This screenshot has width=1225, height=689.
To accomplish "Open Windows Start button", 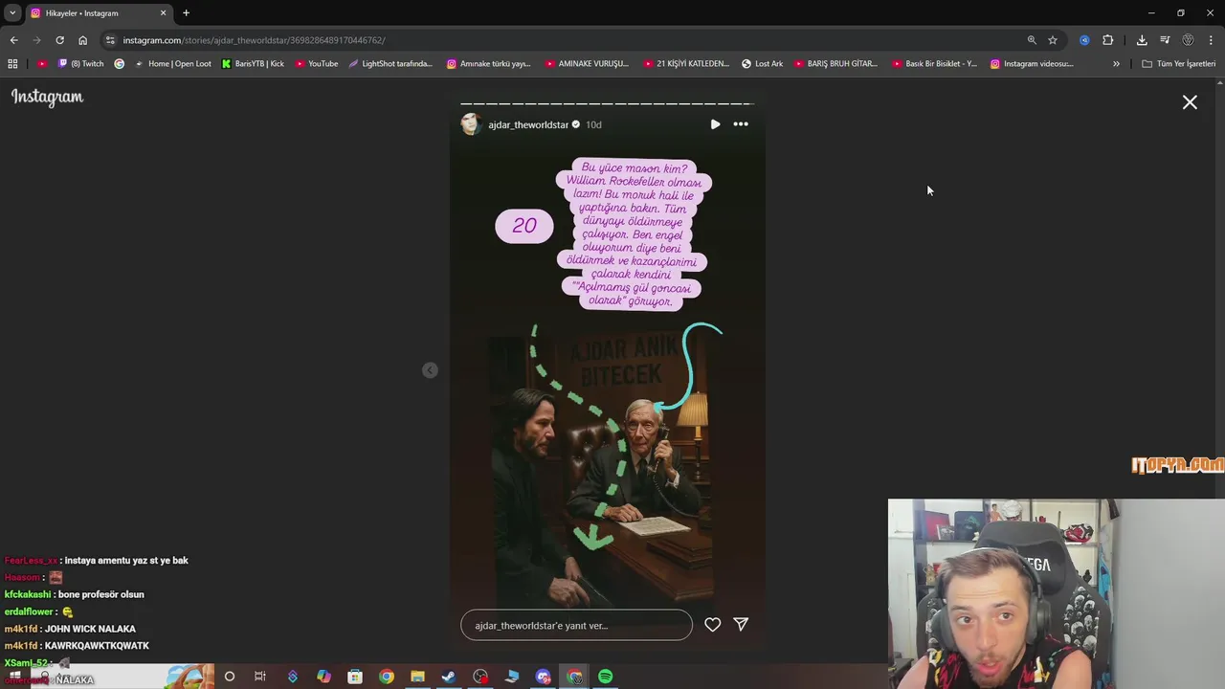I will pyautogui.click(x=14, y=677).
